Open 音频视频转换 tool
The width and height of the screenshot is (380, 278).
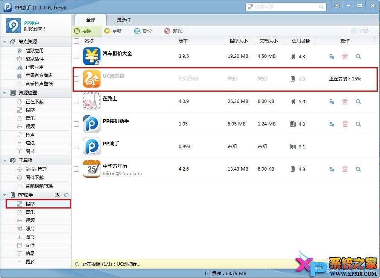click(39, 186)
